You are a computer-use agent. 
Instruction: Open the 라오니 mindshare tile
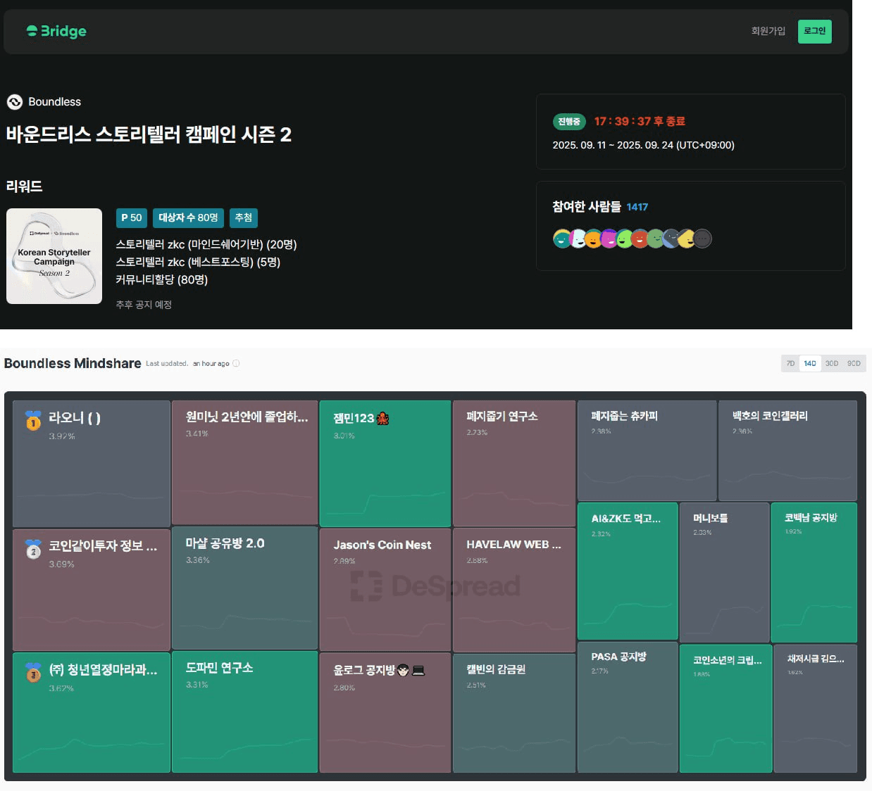(92, 464)
